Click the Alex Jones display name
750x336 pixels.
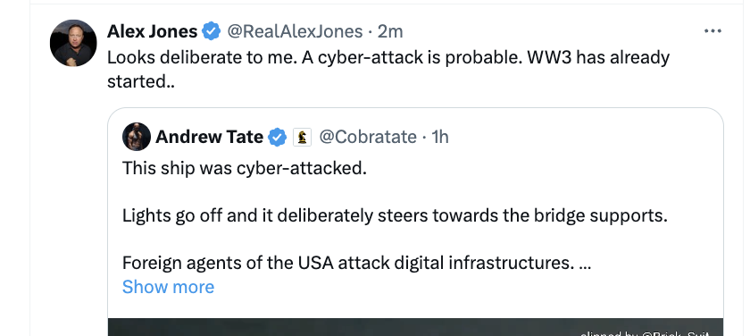152,31
